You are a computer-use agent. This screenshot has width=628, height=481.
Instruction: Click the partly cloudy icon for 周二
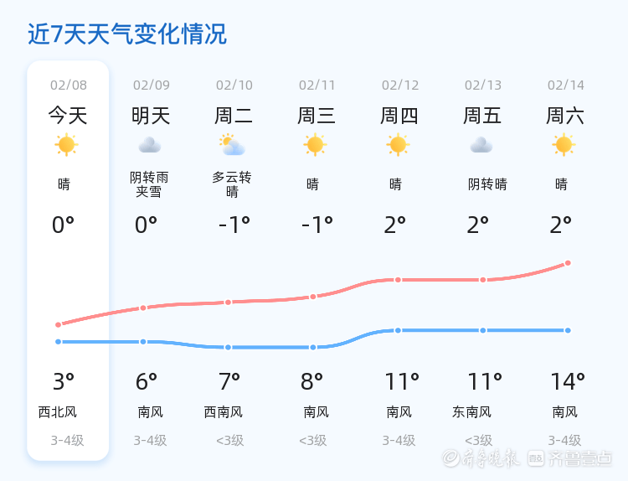pos(232,145)
